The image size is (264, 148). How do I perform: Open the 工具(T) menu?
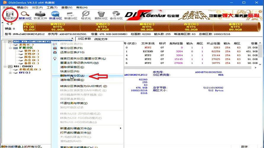52,8
